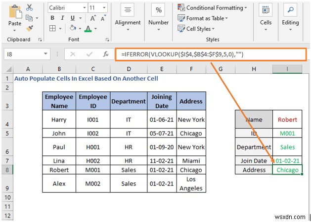Open the Number percent group
The height and width of the screenshot is (222, 311).
pos(158,17)
